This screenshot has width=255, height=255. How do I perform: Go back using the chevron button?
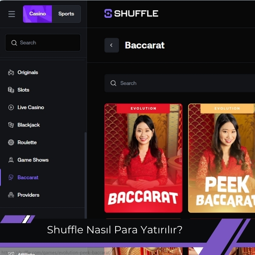tap(111, 45)
